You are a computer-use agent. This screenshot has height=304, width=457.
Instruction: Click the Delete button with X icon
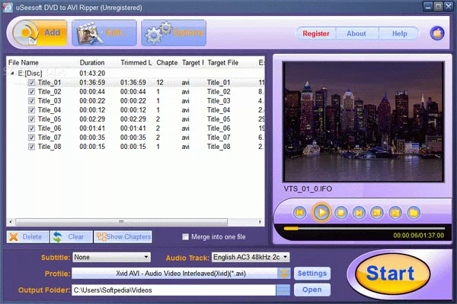[26, 236]
